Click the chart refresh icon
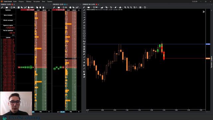Viewport: 213px width, 120px height. coord(145,7)
